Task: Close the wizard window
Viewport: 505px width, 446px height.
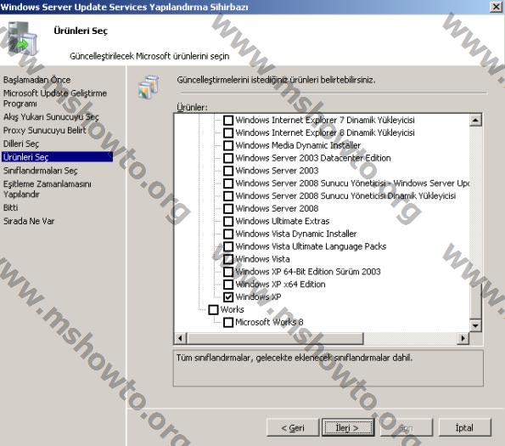Action: click(x=496, y=7)
